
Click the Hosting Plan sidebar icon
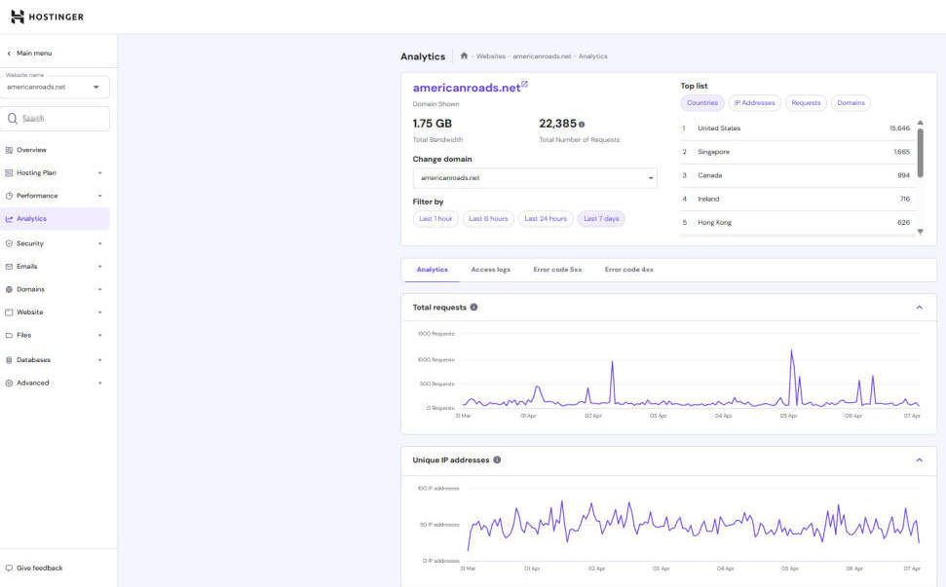9,173
